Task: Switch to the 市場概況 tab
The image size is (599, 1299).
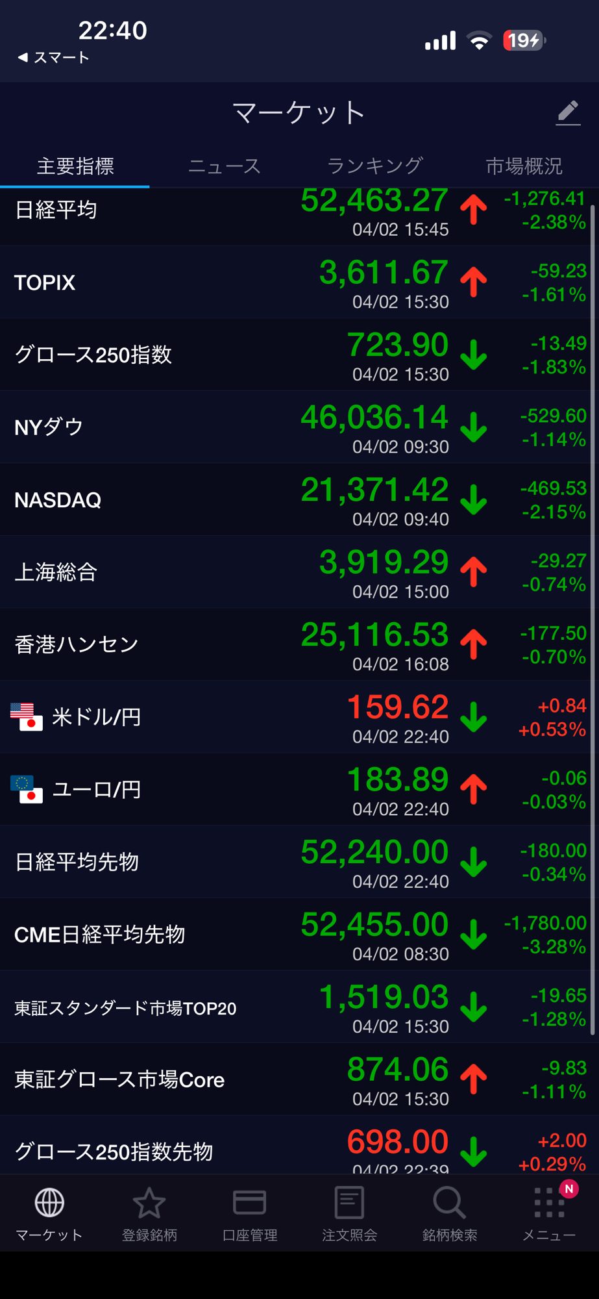Action: pos(524,166)
